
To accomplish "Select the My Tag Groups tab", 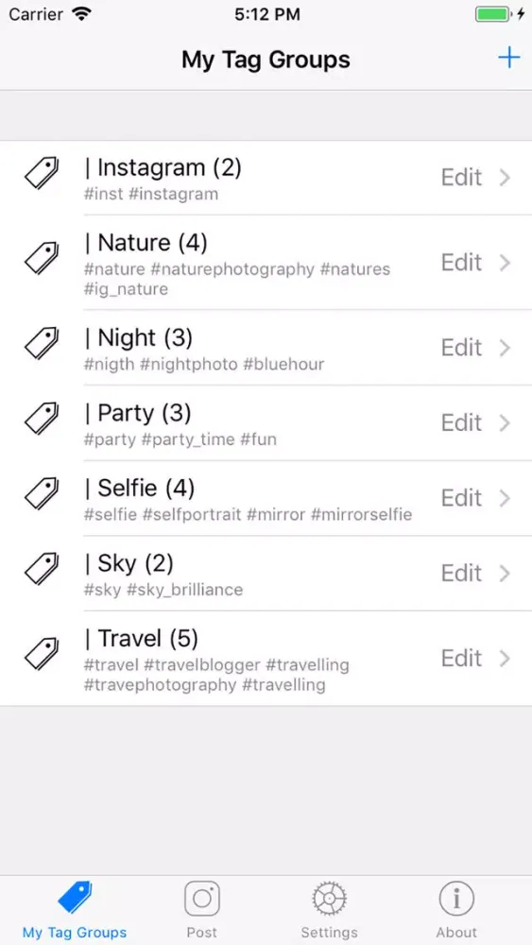I will coord(75,909).
